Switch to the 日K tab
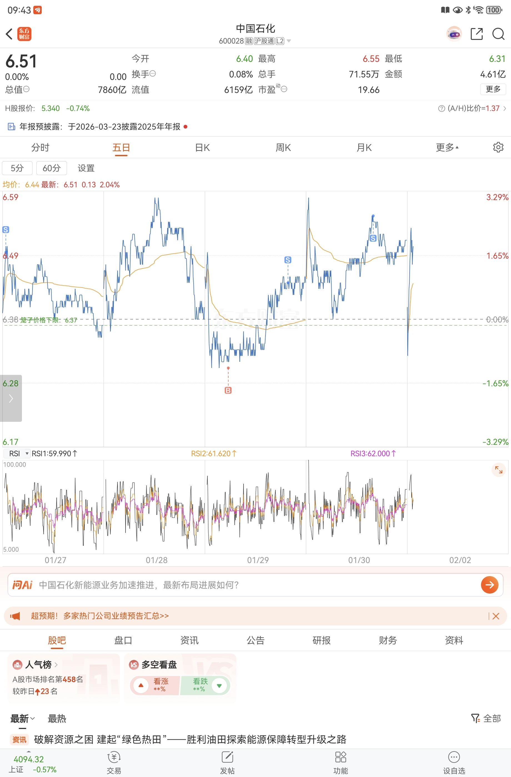The width and height of the screenshot is (511, 777). (202, 148)
